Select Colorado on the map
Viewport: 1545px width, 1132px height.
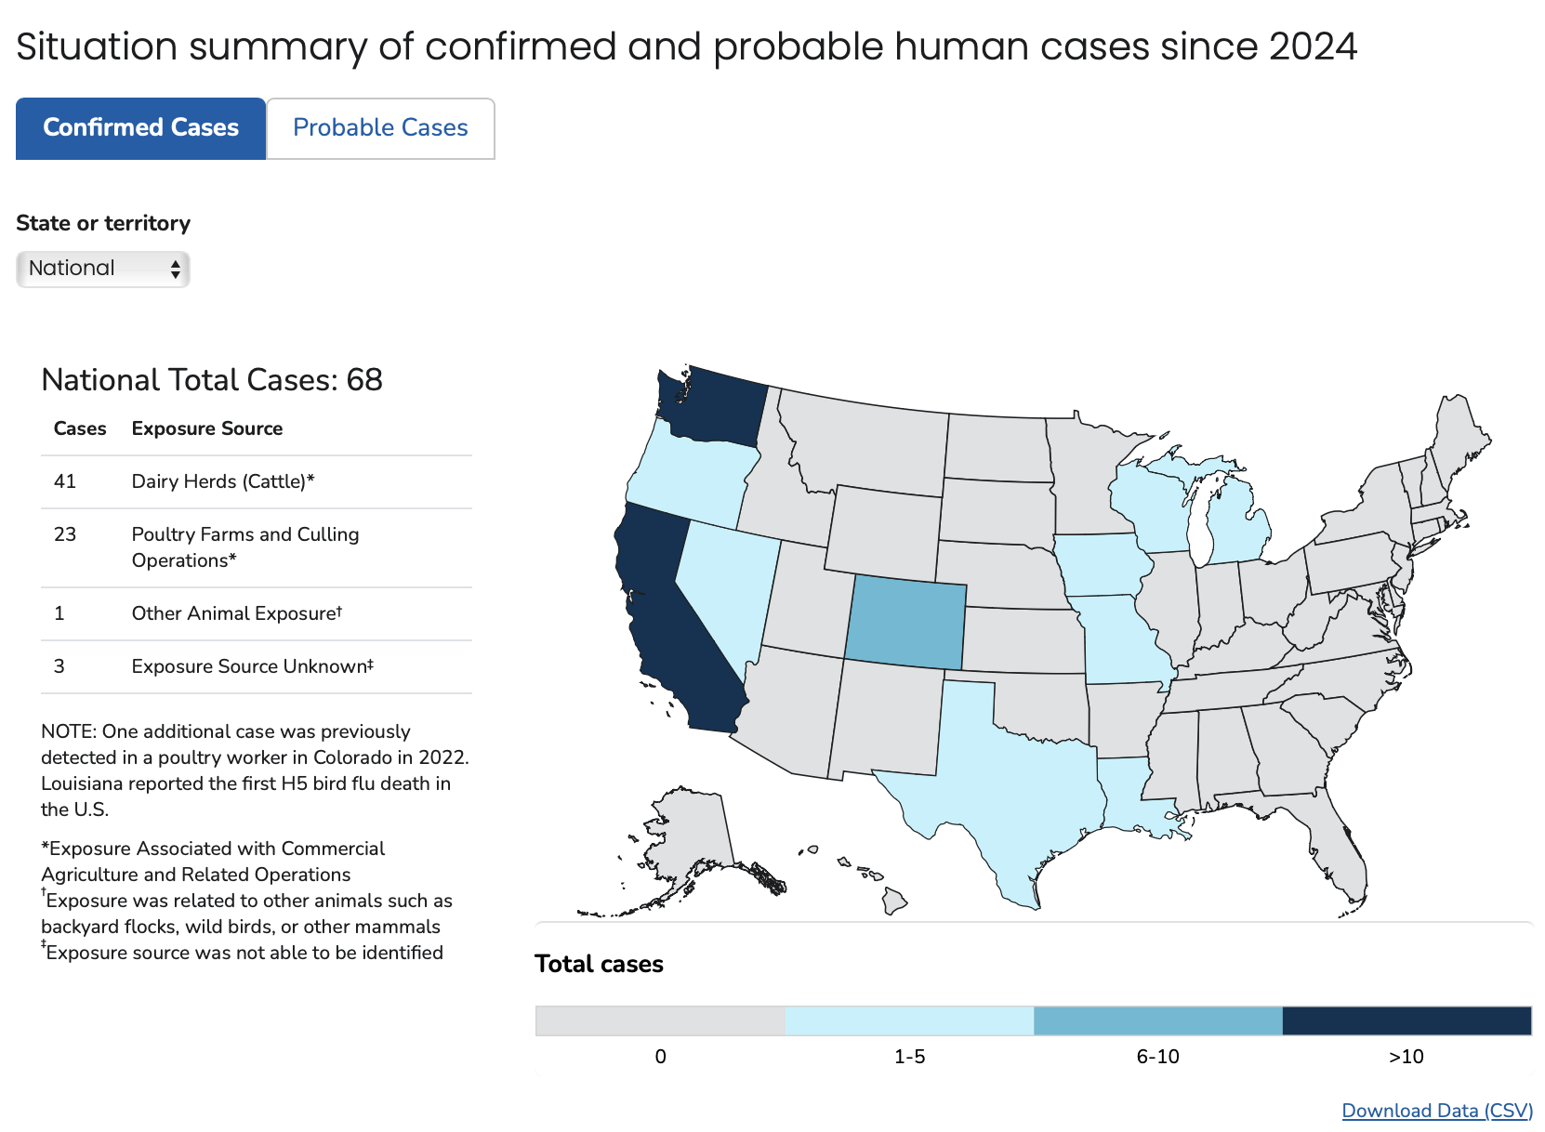(905, 622)
